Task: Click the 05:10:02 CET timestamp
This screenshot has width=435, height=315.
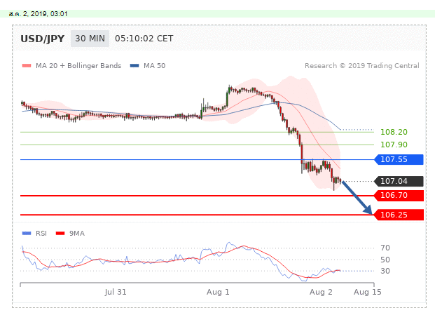Action: pyautogui.click(x=144, y=39)
